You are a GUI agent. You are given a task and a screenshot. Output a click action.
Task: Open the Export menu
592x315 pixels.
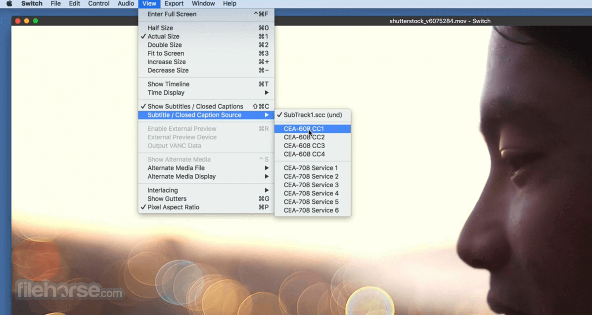point(174,4)
